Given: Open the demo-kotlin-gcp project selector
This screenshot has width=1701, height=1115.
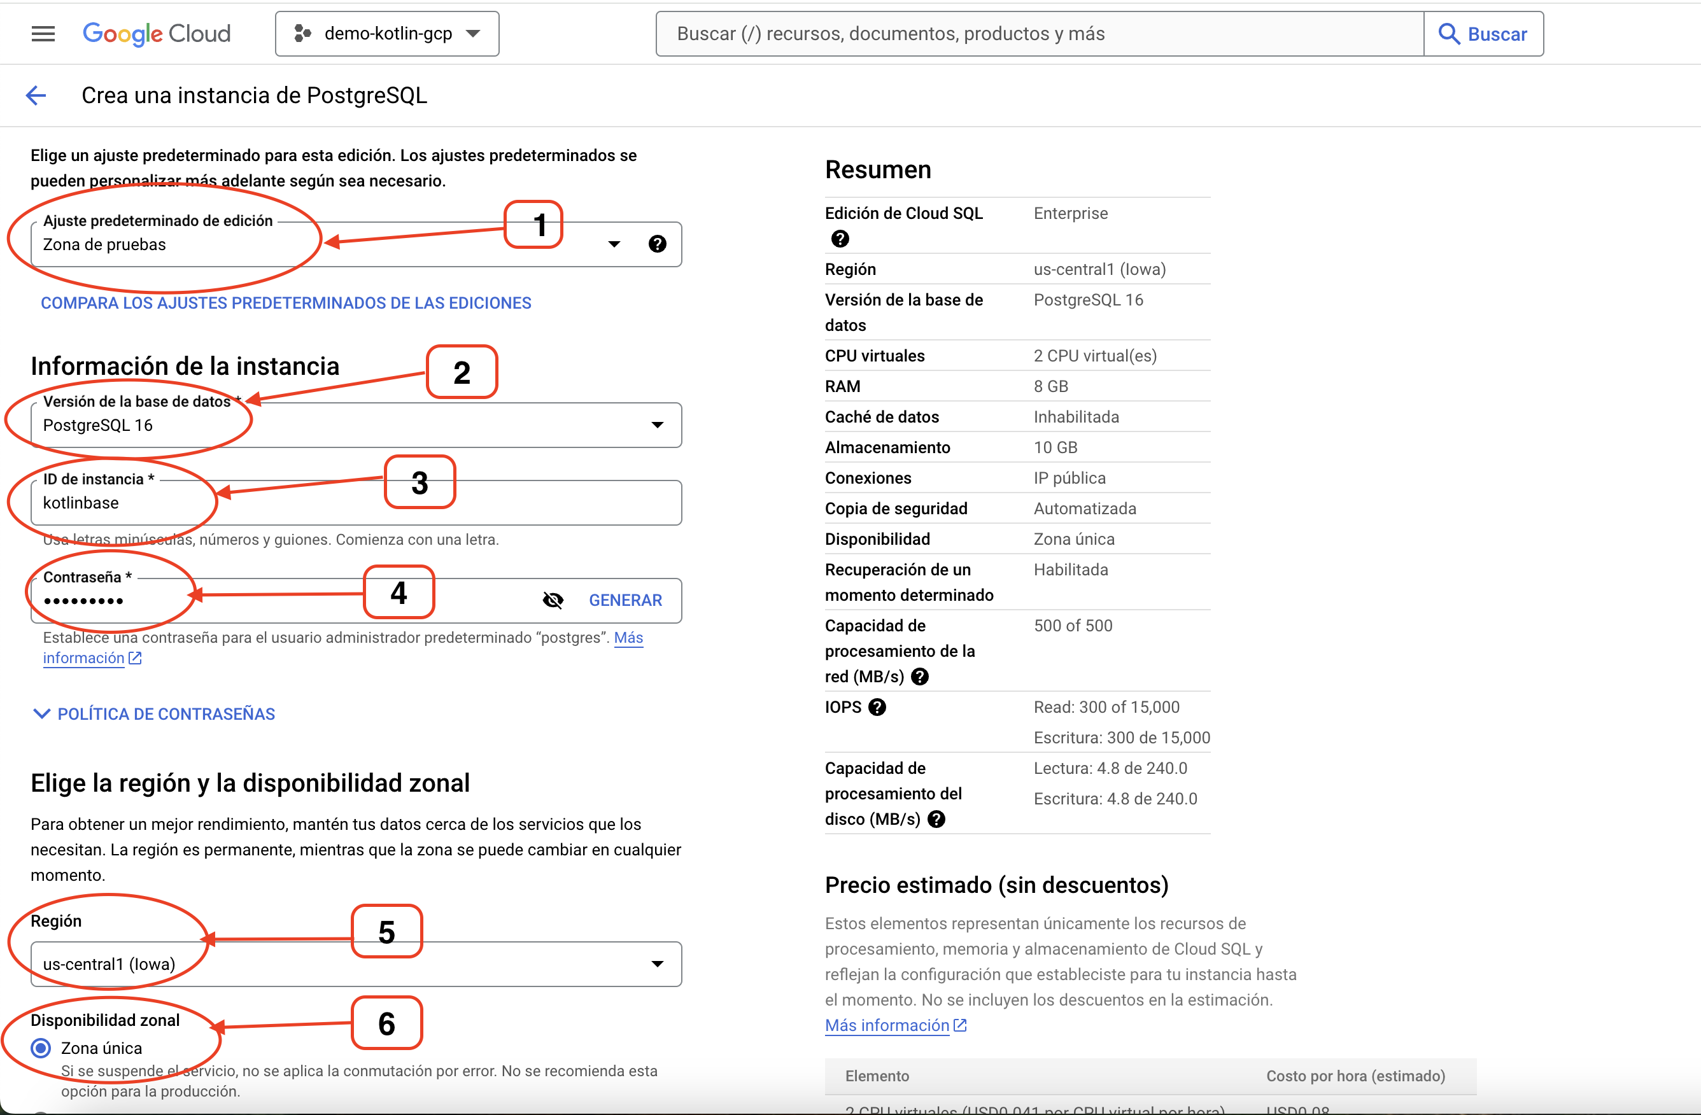Looking at the screenshot, I should point(386,34).
